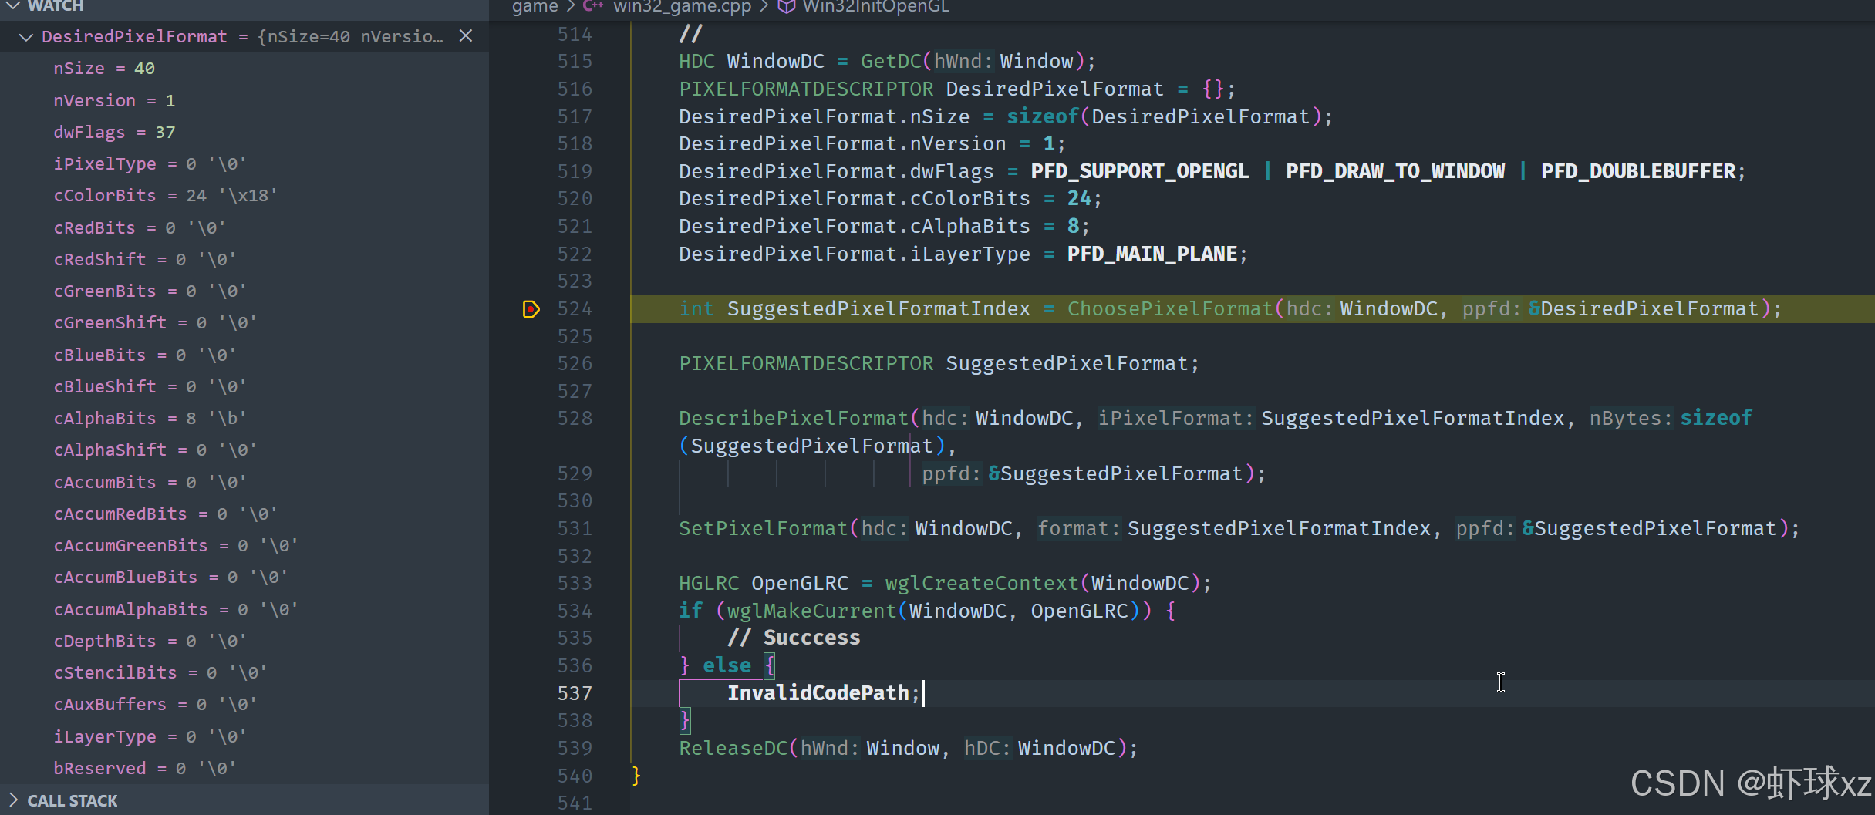Image resolution: width=1875 pixels, height=815 pixels.
Task: Click line number 516 in the gutter
Action: (x=575, y=89)
